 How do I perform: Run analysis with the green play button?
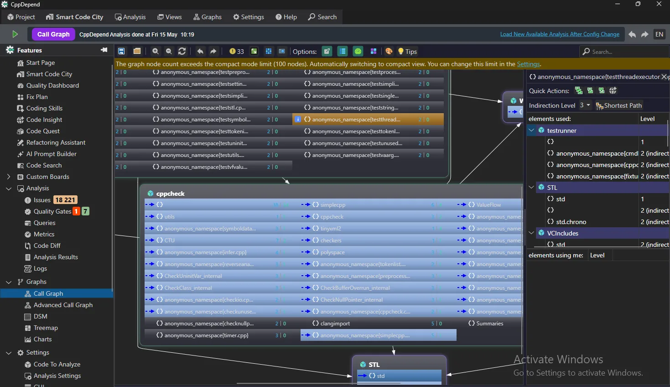click(15, 34)
